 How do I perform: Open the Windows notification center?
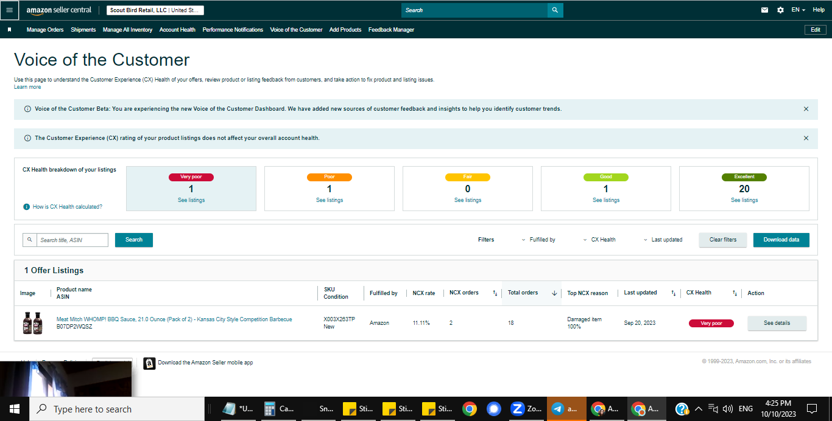pos(812,409)
